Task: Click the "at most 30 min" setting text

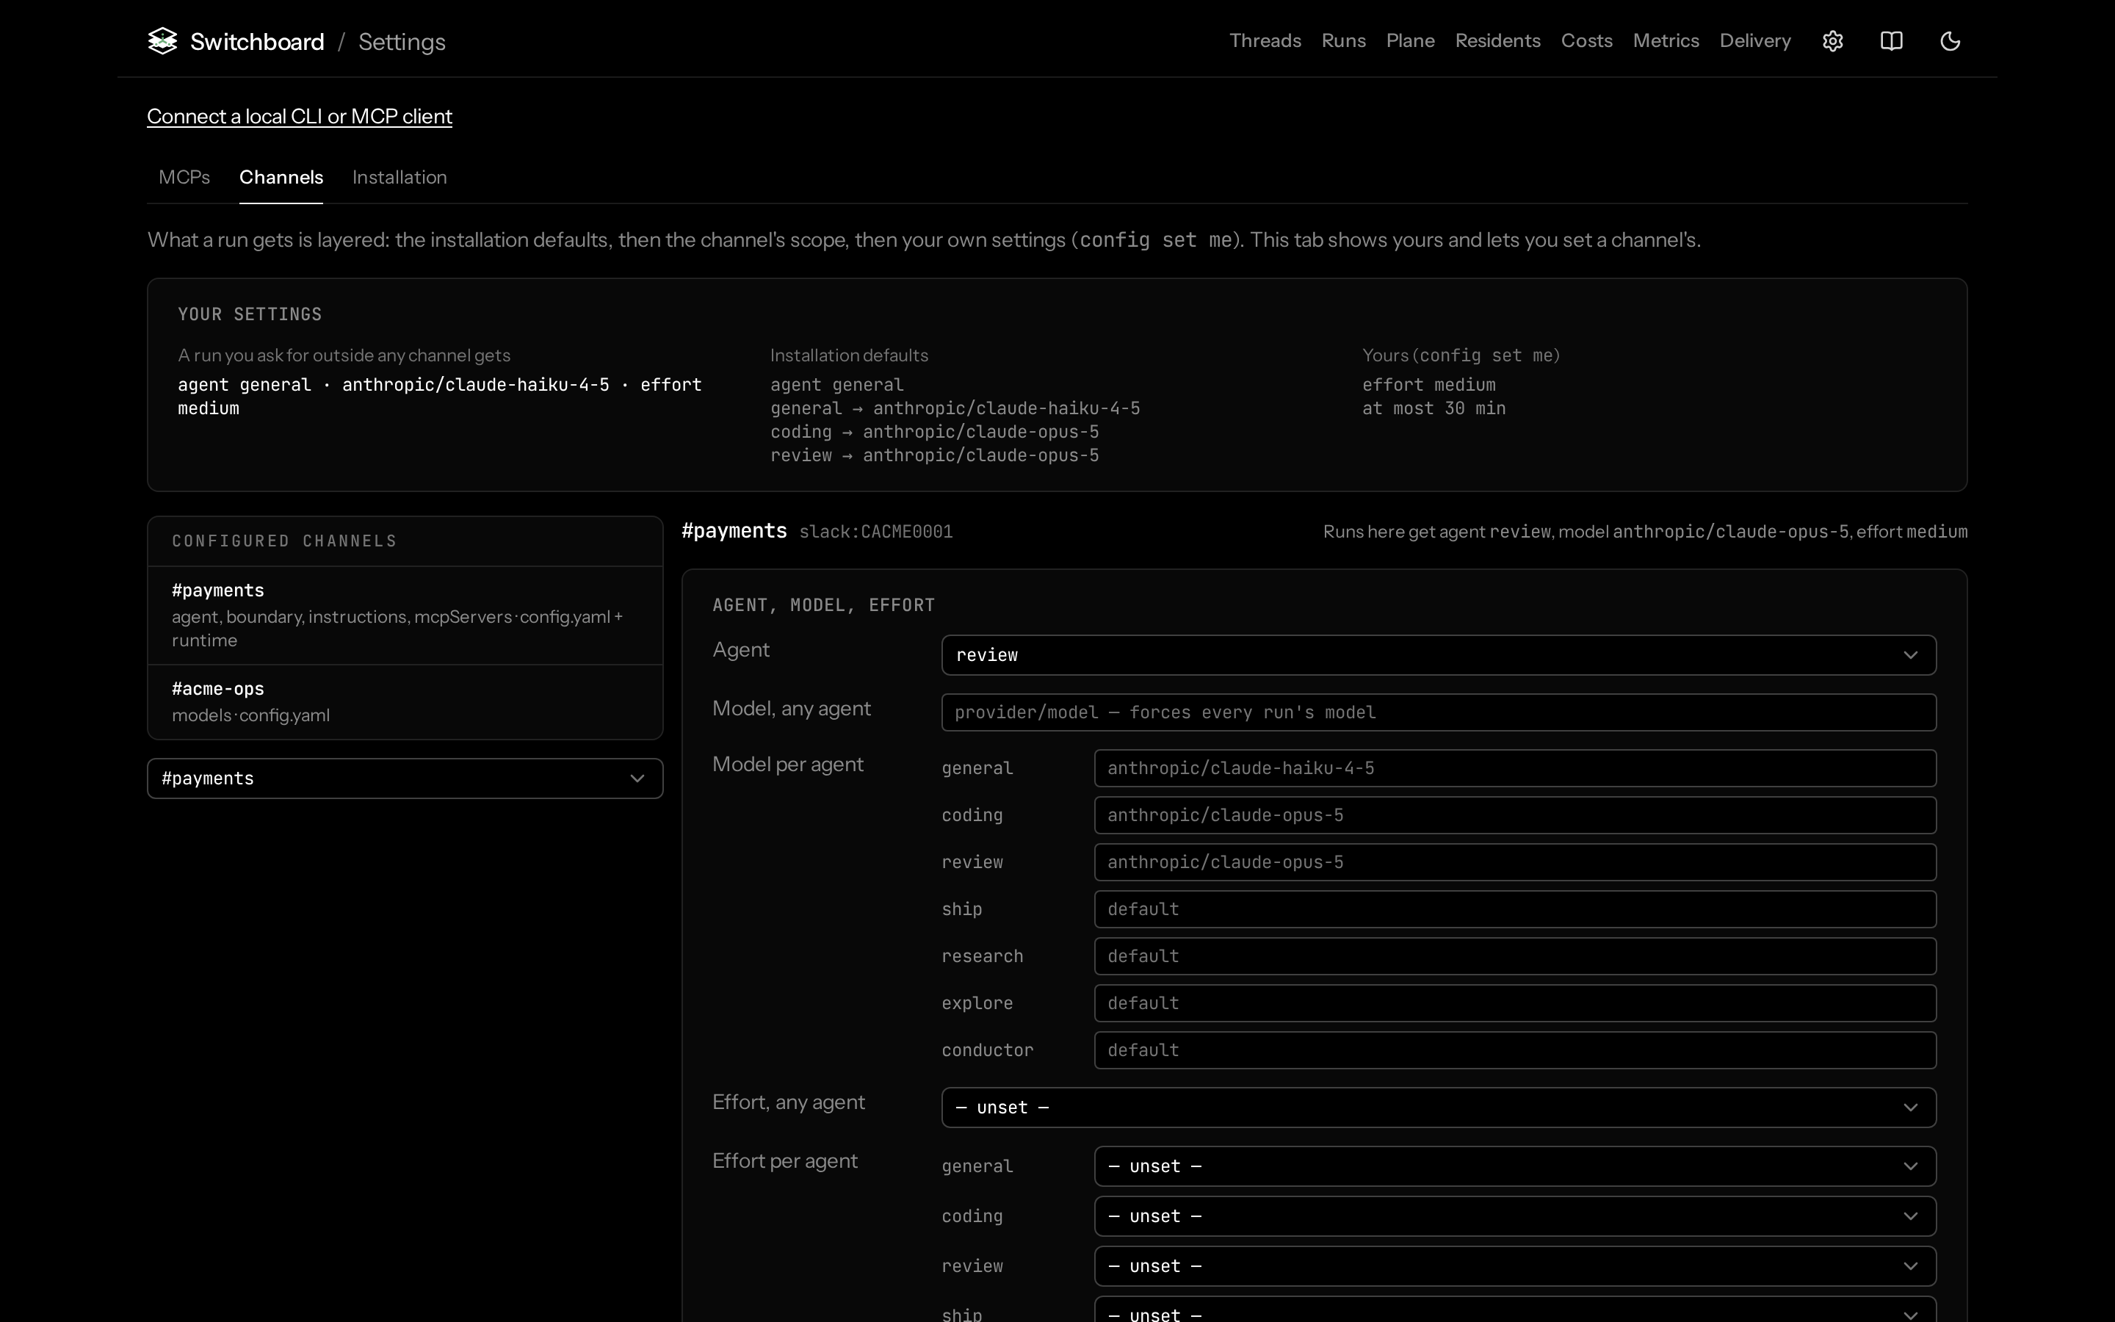Action: (x=1433, y=408)
